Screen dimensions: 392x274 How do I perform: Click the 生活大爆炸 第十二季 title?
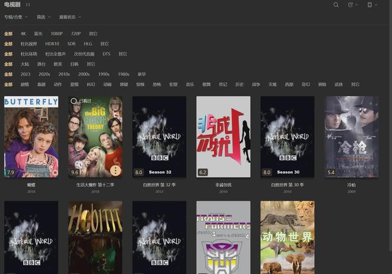(95, 185)
